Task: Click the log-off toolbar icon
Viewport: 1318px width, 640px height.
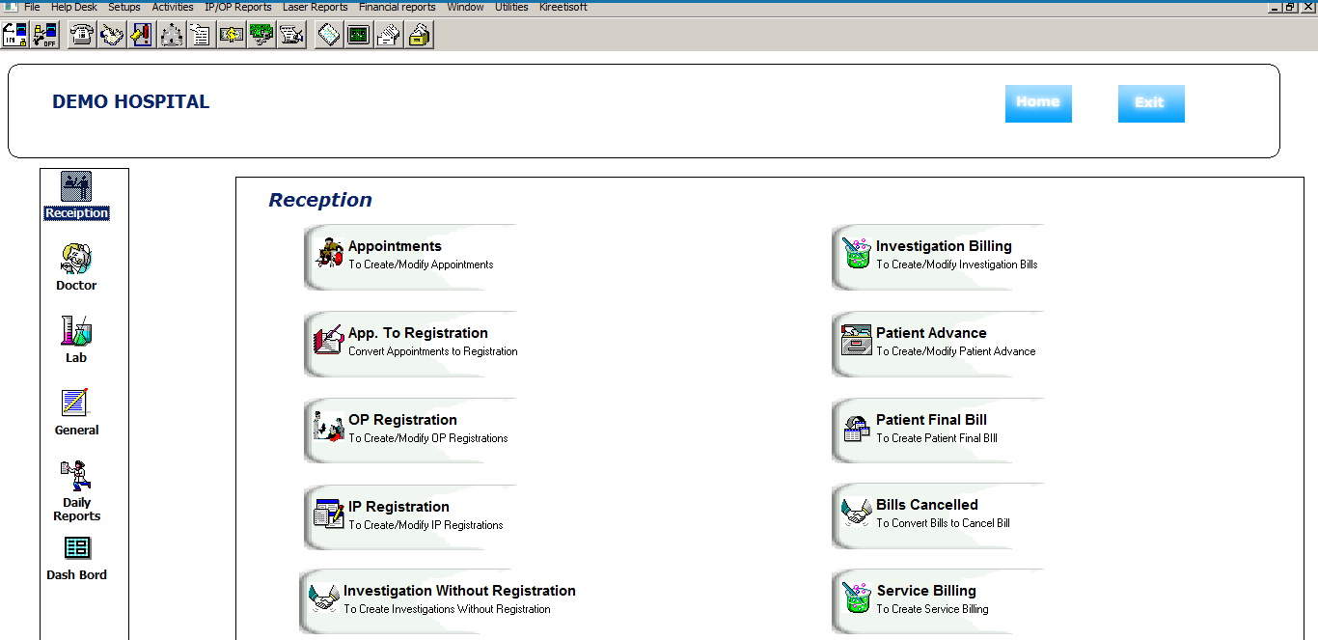Action: coord(45,36)
